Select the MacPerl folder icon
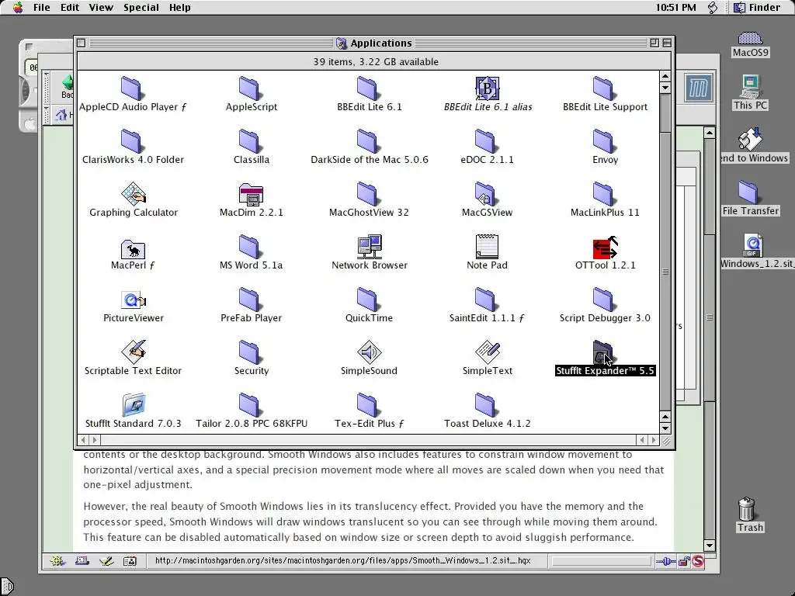 [133, 248]
